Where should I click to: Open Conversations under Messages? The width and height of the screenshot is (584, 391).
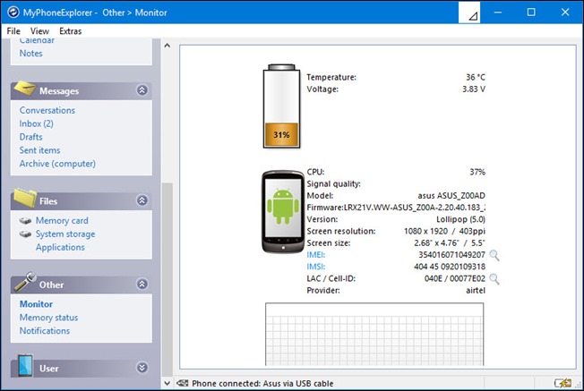[x=47, y=110]
